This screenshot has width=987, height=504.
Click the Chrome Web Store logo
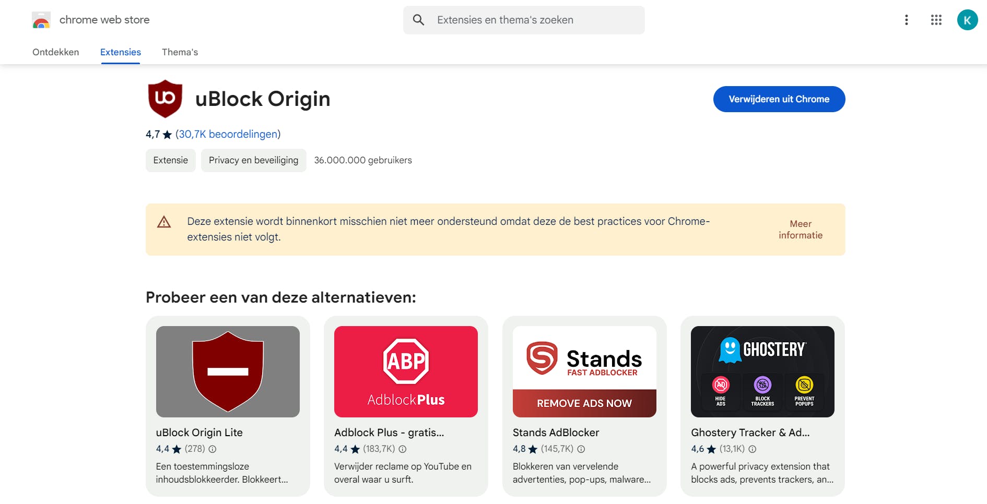point(41,20)
